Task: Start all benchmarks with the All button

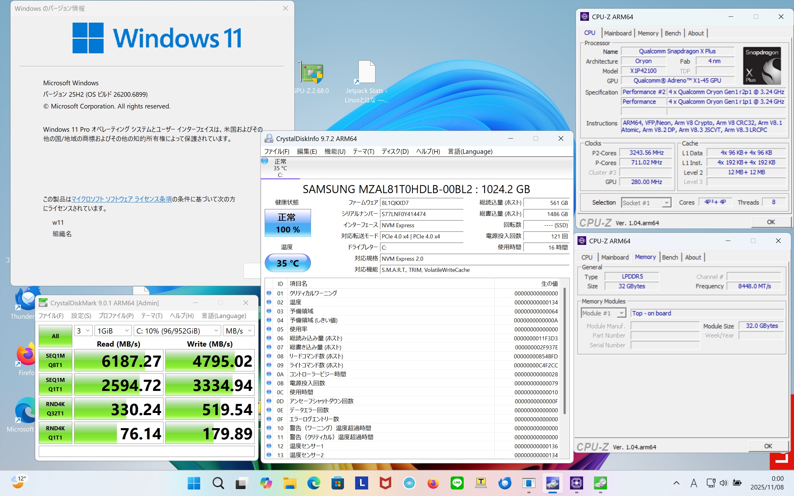Action: coord(56,336)
